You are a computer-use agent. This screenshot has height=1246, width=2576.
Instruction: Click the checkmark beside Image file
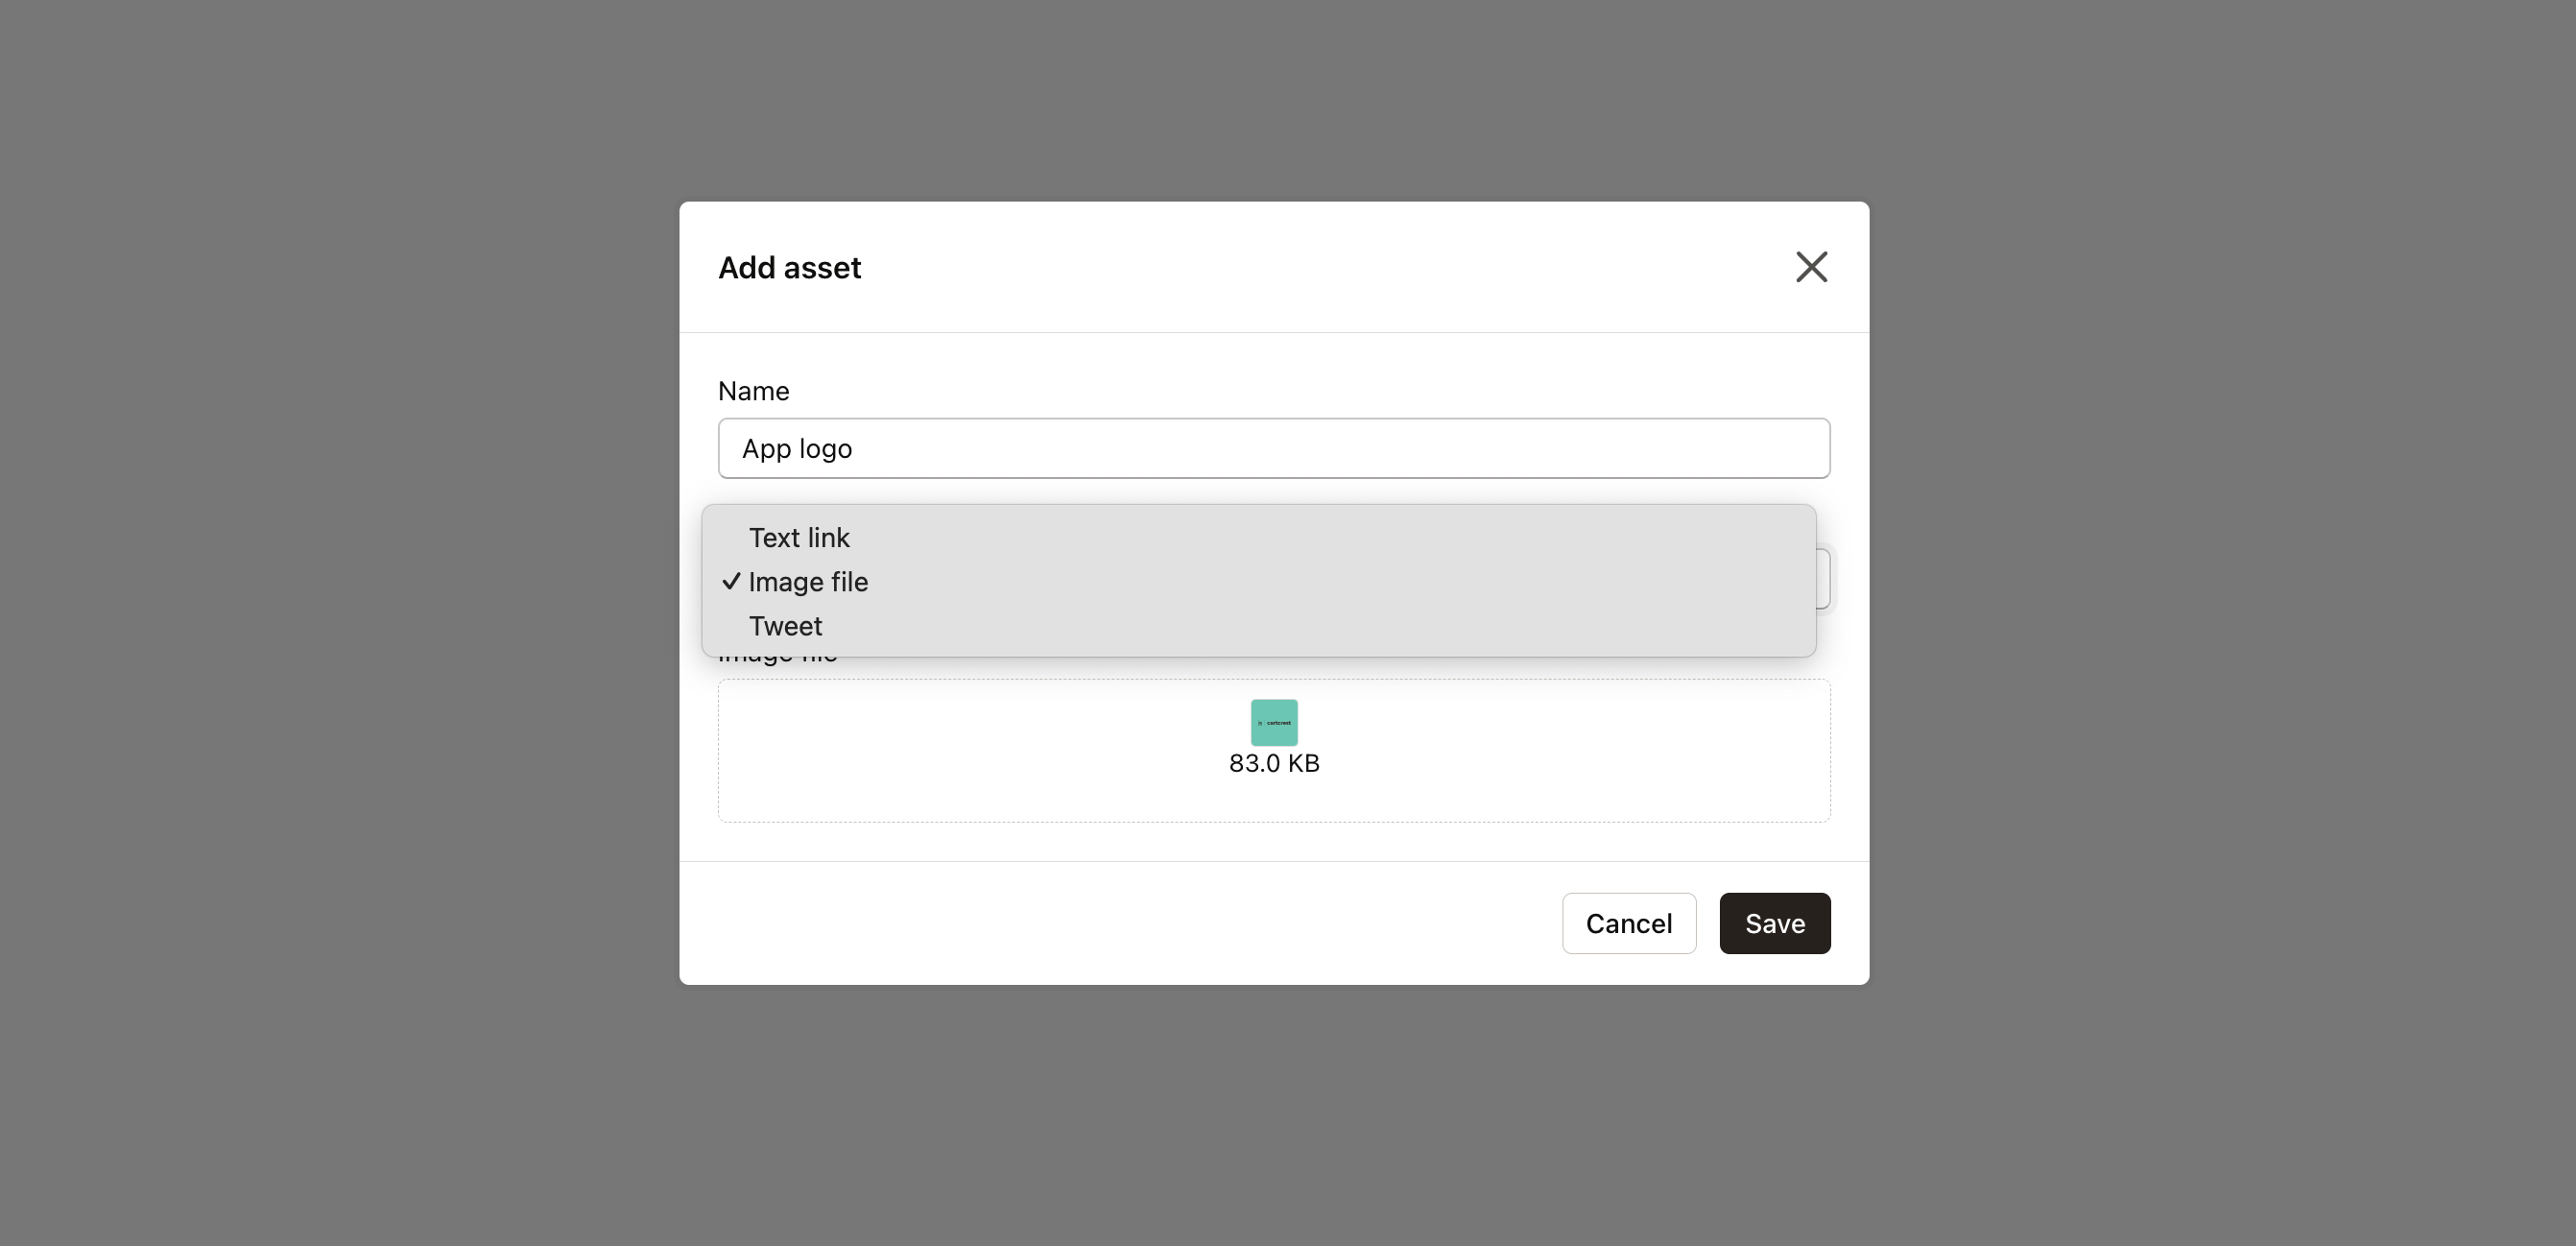point(731,581)
